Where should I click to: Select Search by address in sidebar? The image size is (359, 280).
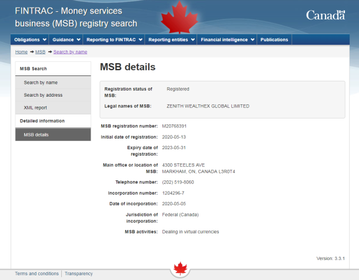coord(43,95)
